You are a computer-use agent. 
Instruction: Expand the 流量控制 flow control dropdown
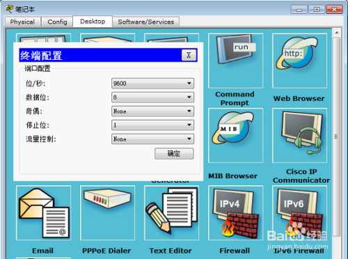pos(152,139)
